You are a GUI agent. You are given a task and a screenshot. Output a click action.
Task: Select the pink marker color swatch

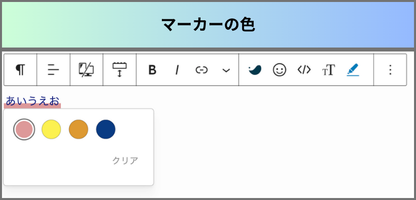(x=24, y=129)
